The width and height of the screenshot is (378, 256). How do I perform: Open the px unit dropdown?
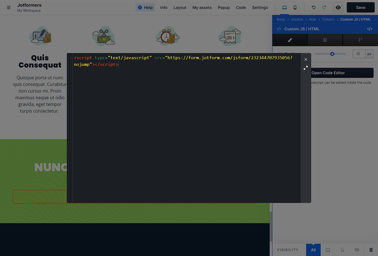coord(369,54)
